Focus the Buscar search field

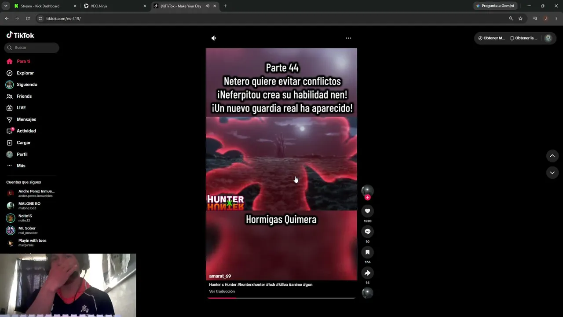tap(32, 48)
